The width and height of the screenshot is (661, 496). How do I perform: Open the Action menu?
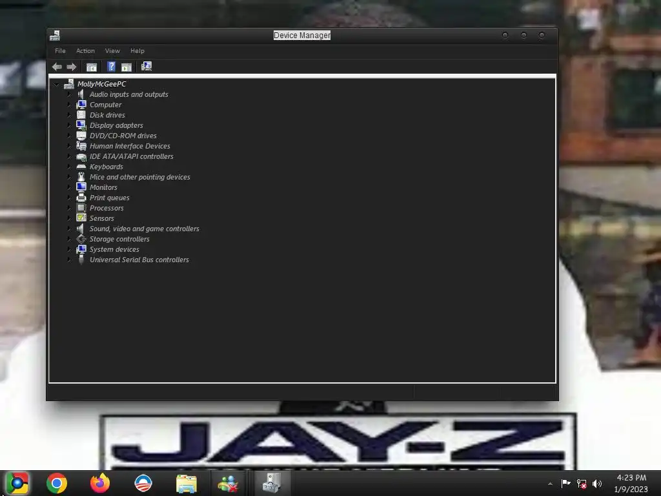click(85, 50)
